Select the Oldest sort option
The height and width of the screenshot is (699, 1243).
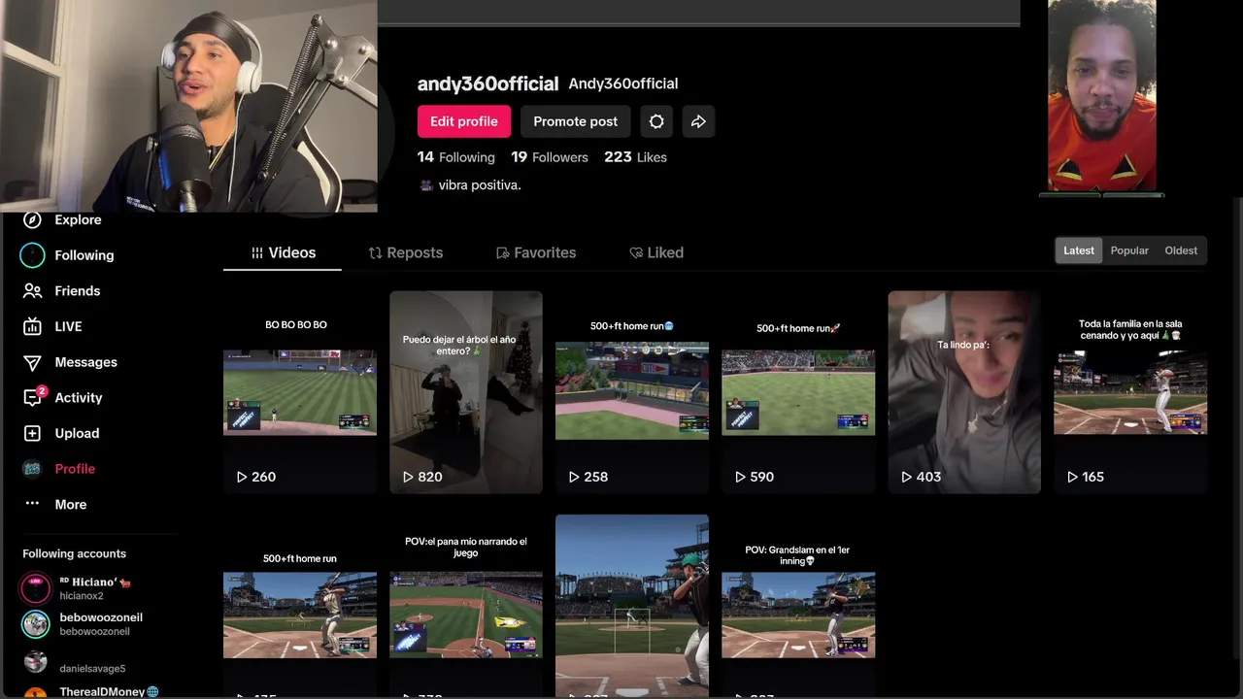[x=1181, y=250]
